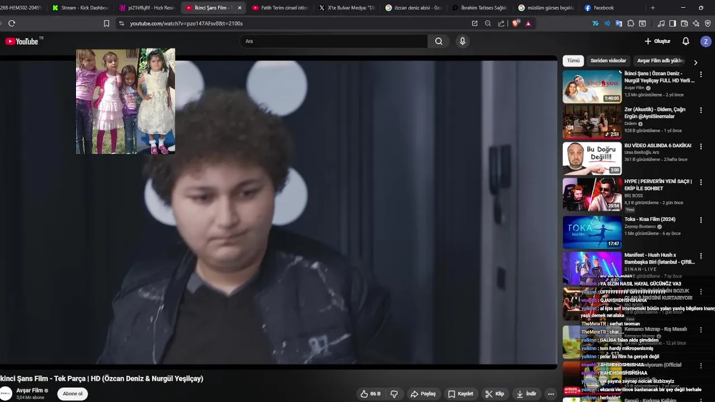Click the Paylaş share button

[423, 394]
